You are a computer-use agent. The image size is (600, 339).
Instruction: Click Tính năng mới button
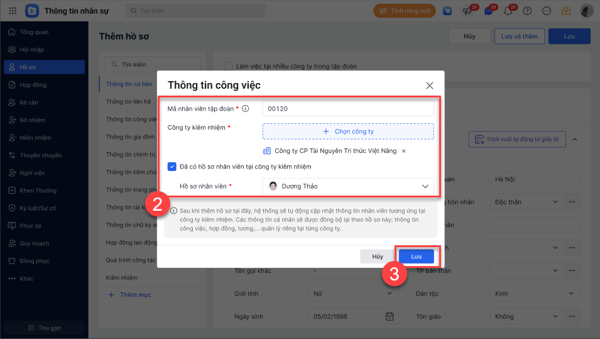(405, 11)
